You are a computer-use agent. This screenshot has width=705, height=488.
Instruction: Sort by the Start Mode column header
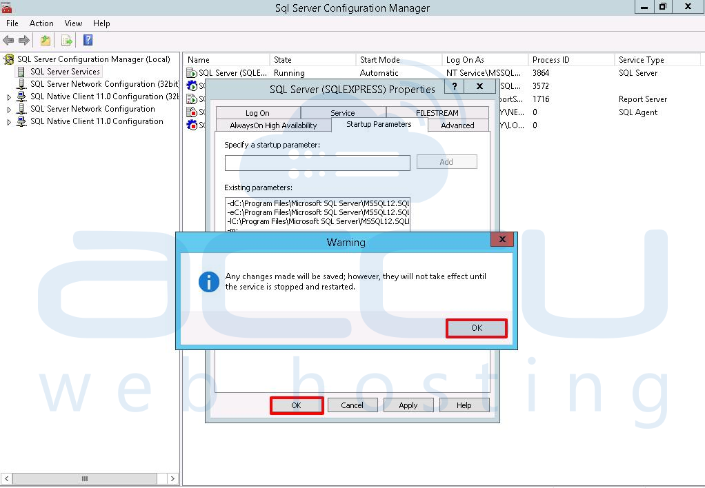399,60
